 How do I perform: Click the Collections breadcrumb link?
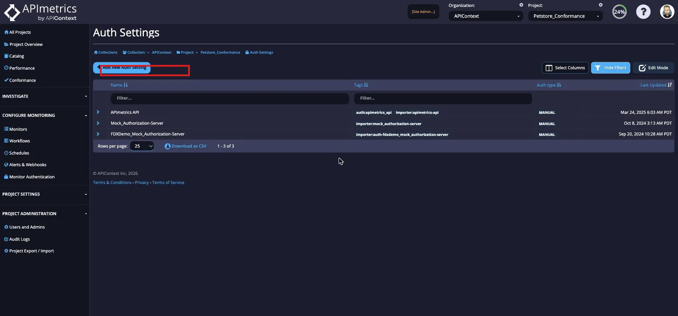pos(106,52)
